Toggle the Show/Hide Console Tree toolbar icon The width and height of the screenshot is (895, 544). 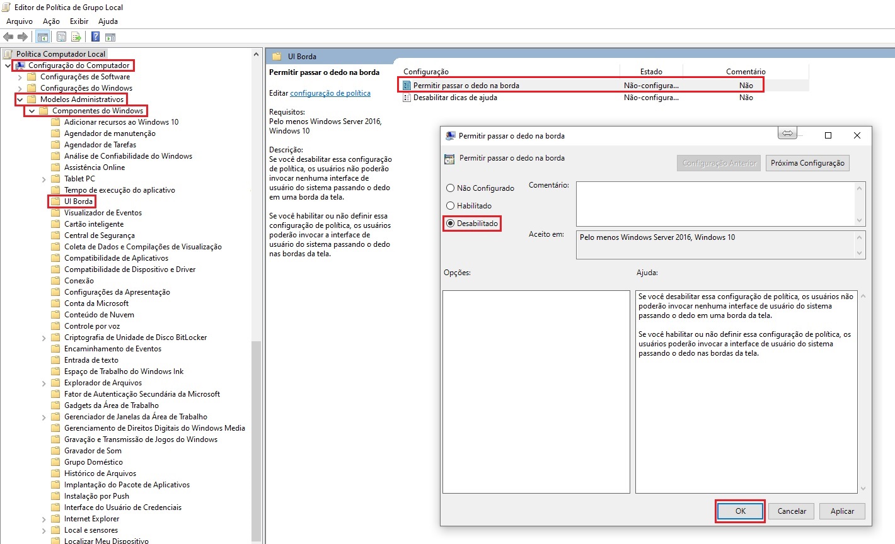click(42, 37)
